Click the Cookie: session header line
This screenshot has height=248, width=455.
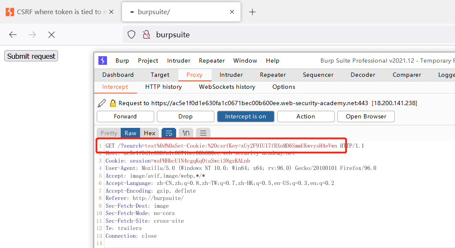177,161
